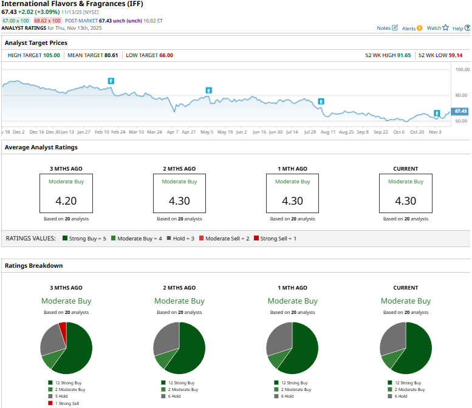Click the red Strong Sell legend swatch
The image size is (472, 408).
point(256,238)
